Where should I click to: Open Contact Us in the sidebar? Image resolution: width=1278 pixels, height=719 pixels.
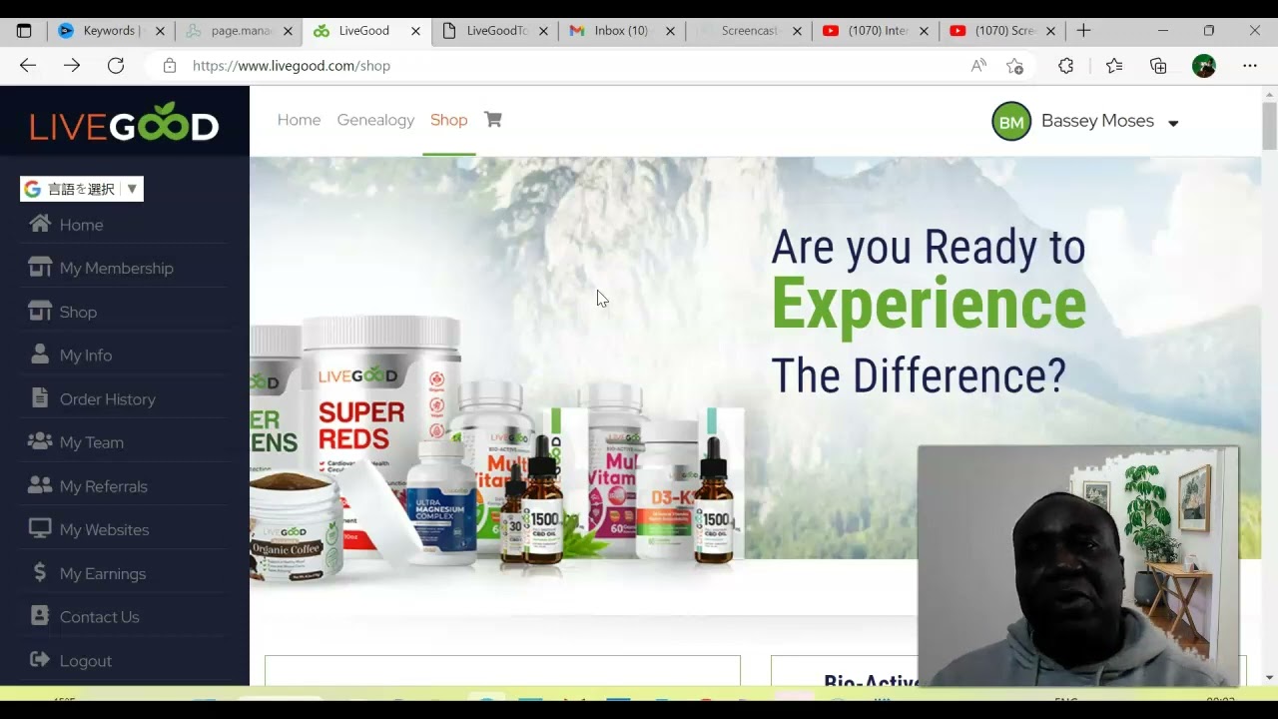pos(99,617)
